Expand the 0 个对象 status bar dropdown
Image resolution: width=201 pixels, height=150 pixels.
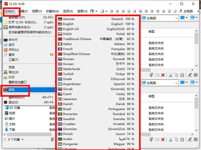tap(22, 139)
